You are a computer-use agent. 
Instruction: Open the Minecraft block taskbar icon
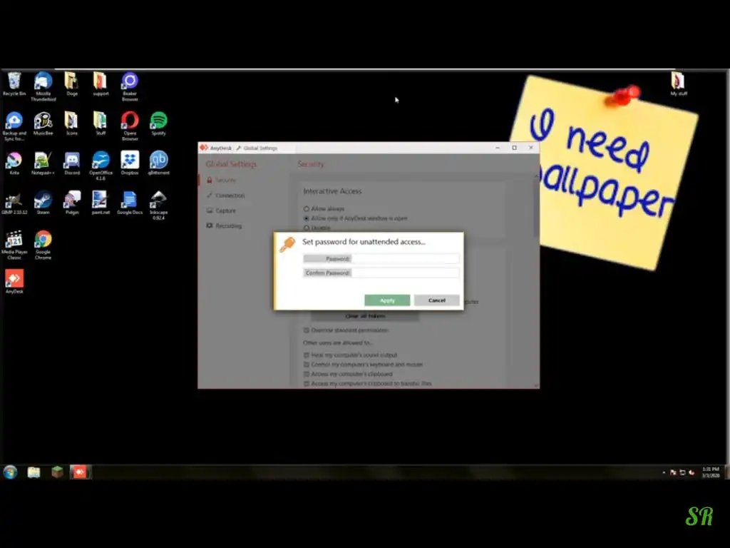click(x=57, y=472)
